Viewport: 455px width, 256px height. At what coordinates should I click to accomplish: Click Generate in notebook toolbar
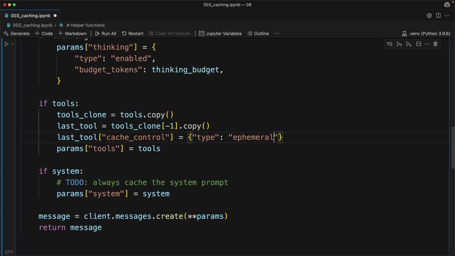click(17, 33)
